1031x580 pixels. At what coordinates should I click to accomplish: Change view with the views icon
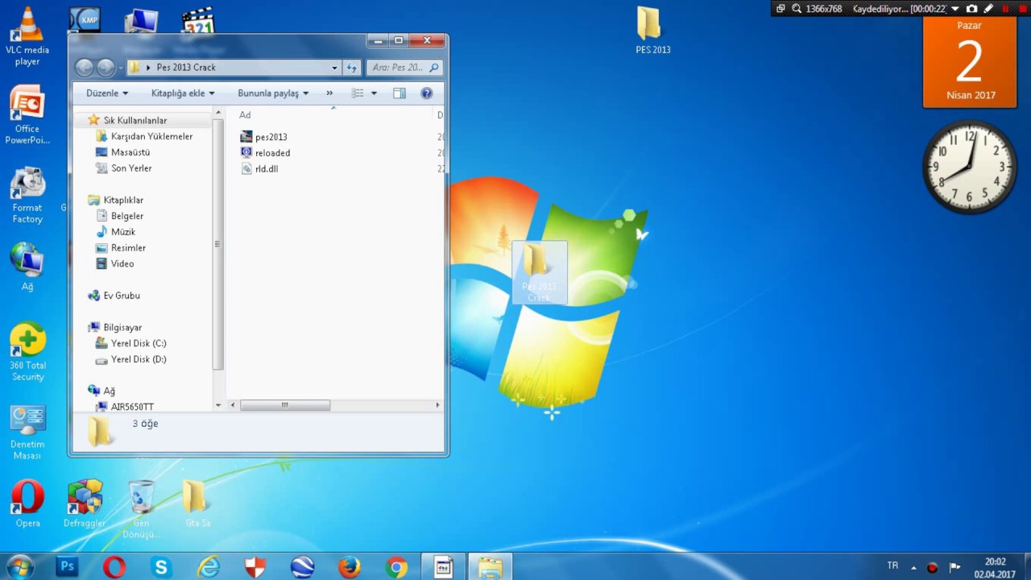pyautogui.click(x=358, y=93)
